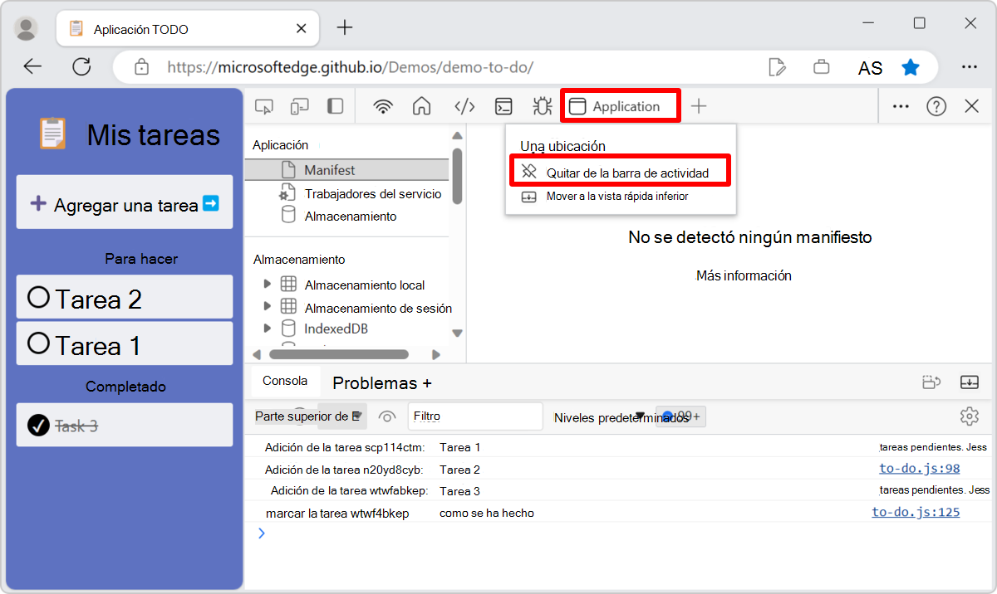Switch to the Problemas drawer tab
The width and height of the screenshot is (997, 594).
point(375,383)
